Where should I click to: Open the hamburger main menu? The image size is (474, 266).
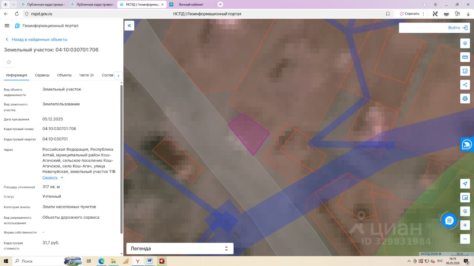(x=7, y=25)
